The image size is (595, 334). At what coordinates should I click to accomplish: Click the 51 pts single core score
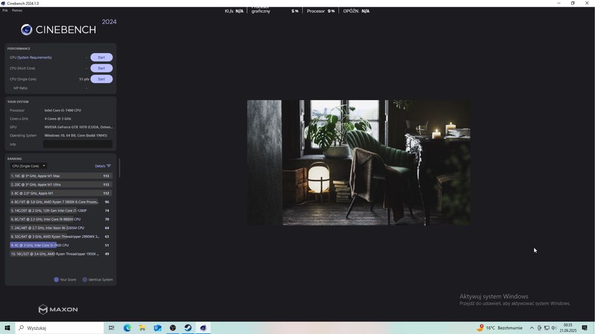(x=84, y=79)
